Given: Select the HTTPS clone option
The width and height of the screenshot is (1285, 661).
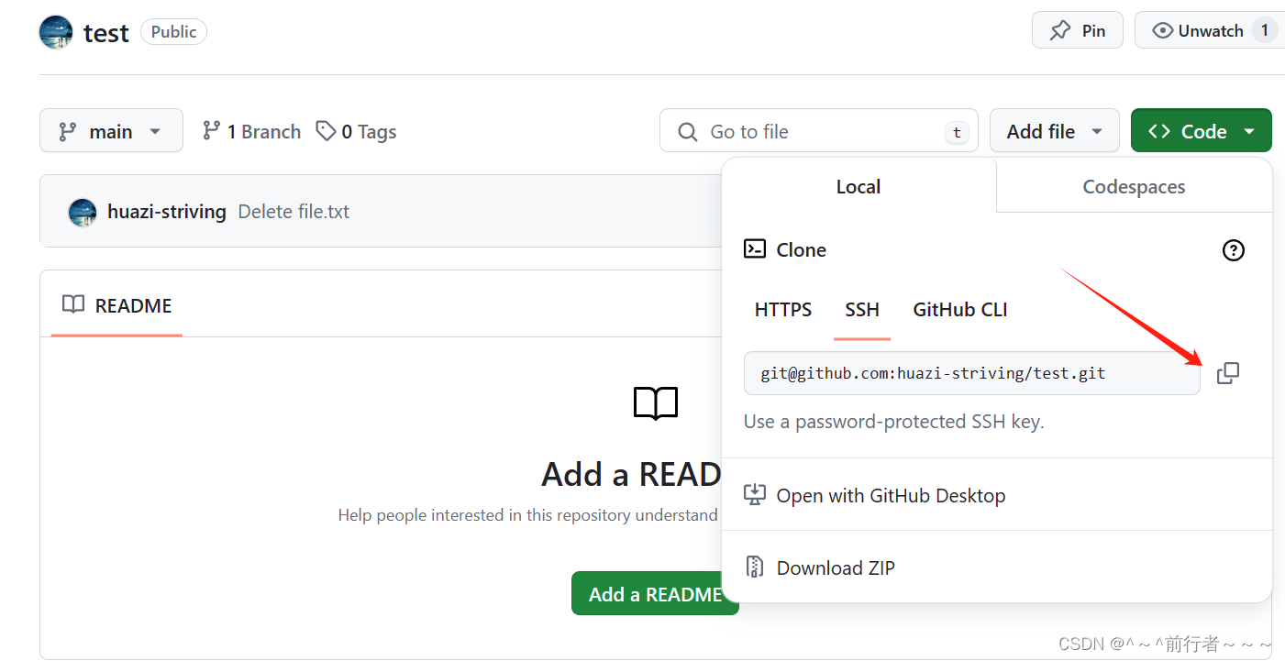Looking at the screenshot, I should coord(783,310).
